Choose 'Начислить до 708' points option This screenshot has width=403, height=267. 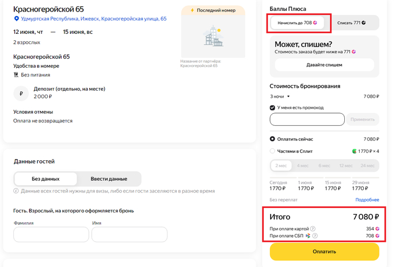click(x=297, y=23)
